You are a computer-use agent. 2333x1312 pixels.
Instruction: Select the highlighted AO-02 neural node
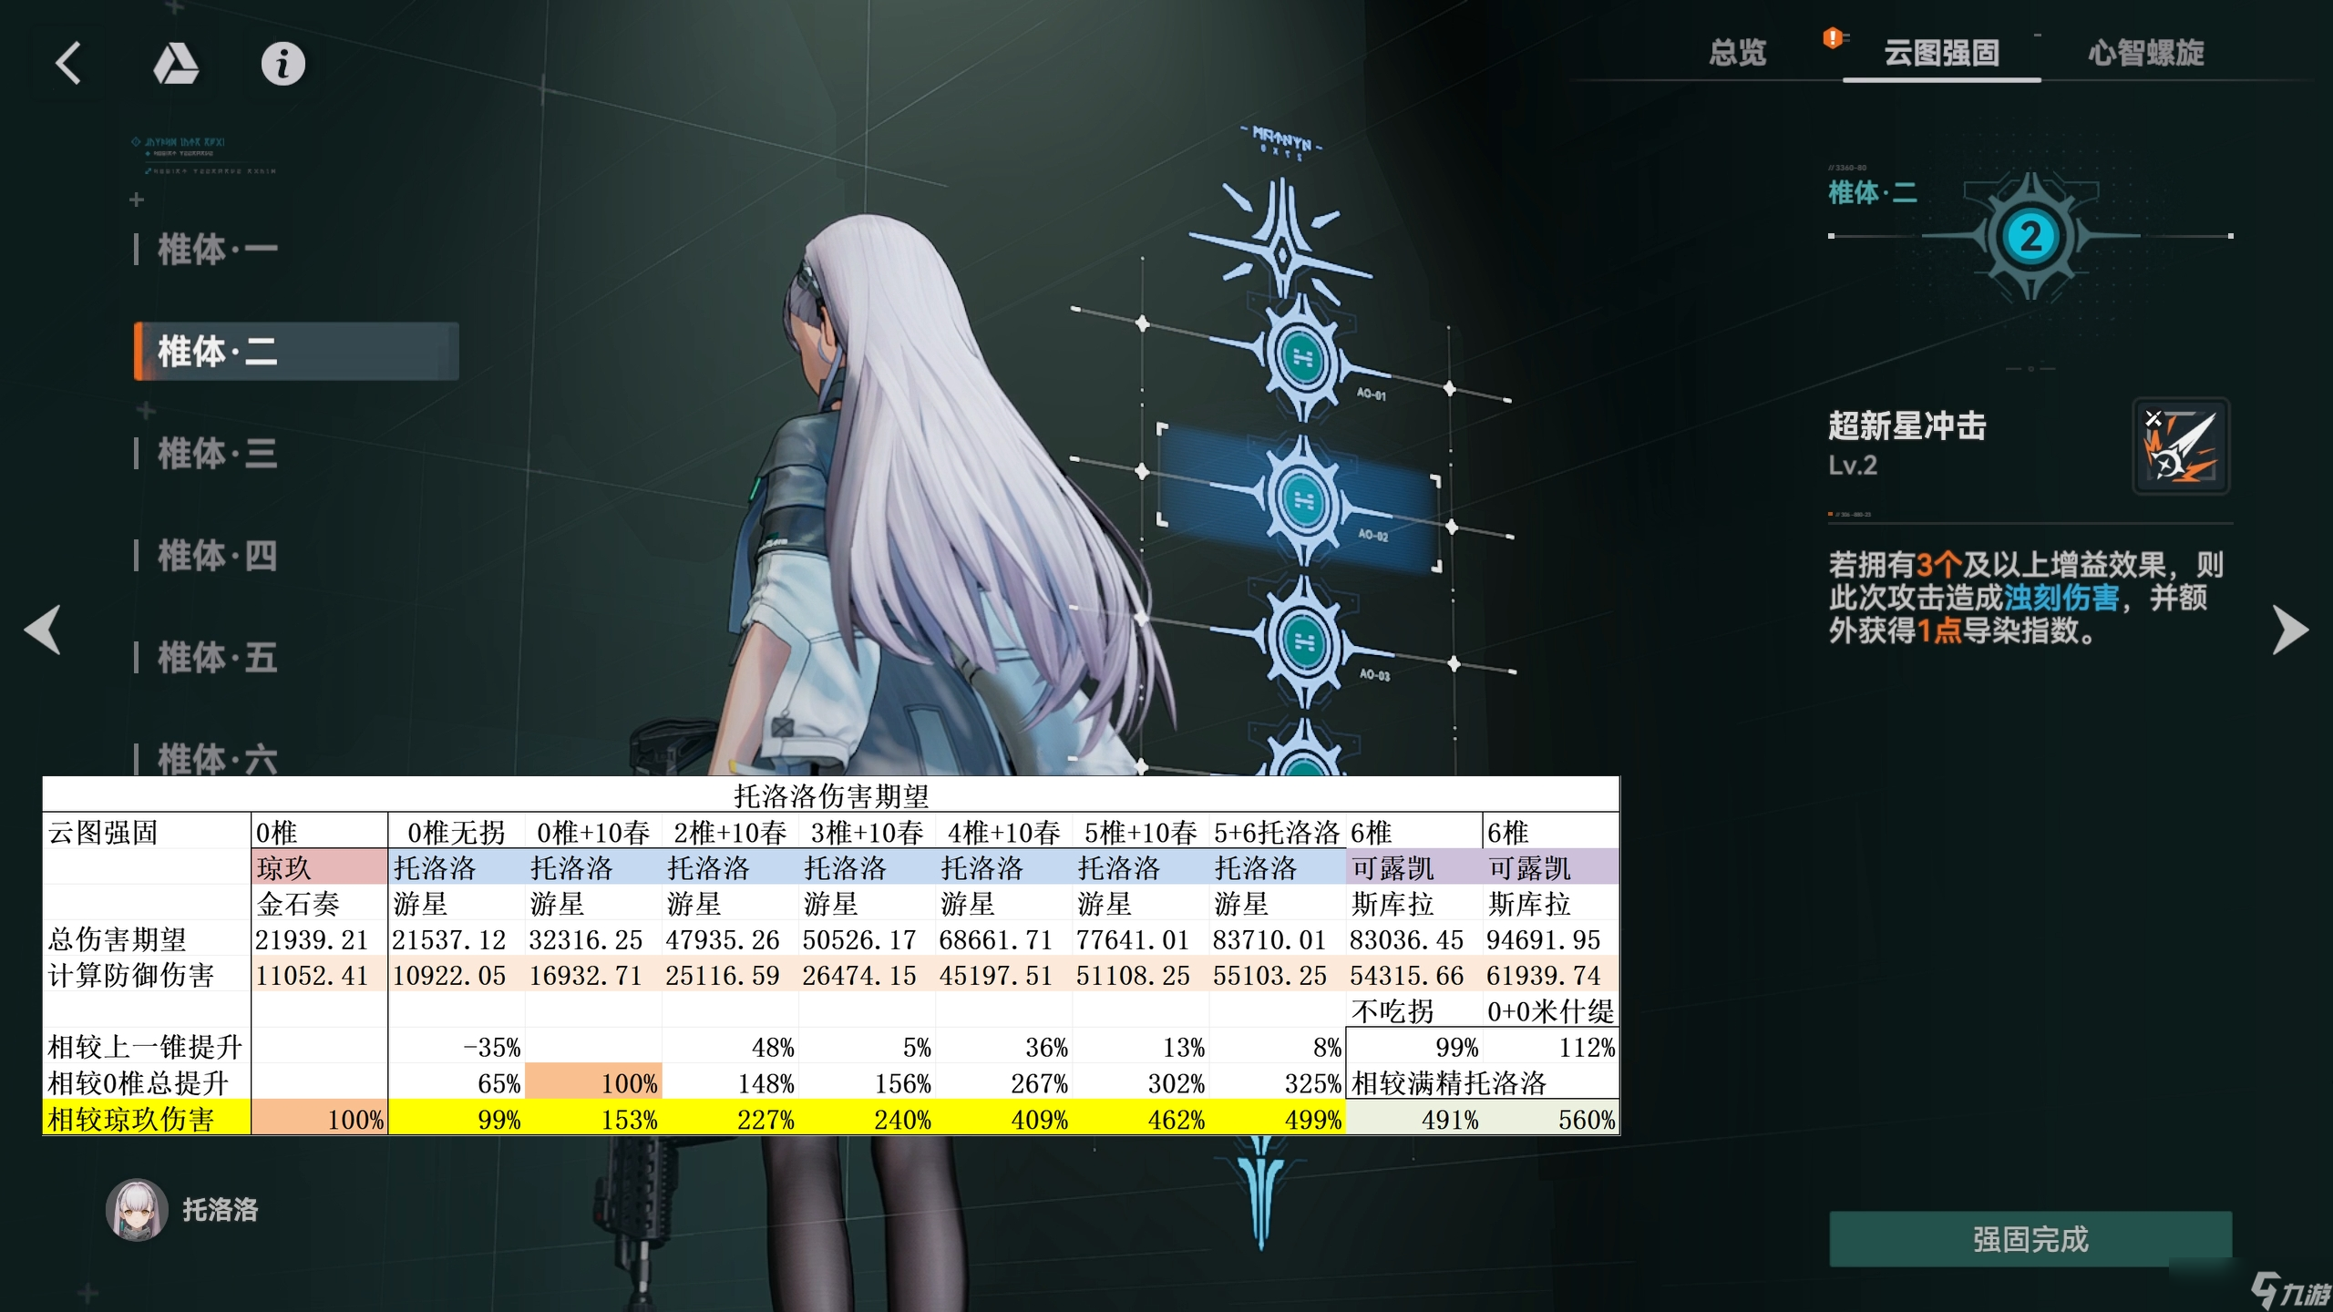pyautogui.click(x=1303, y=499)
